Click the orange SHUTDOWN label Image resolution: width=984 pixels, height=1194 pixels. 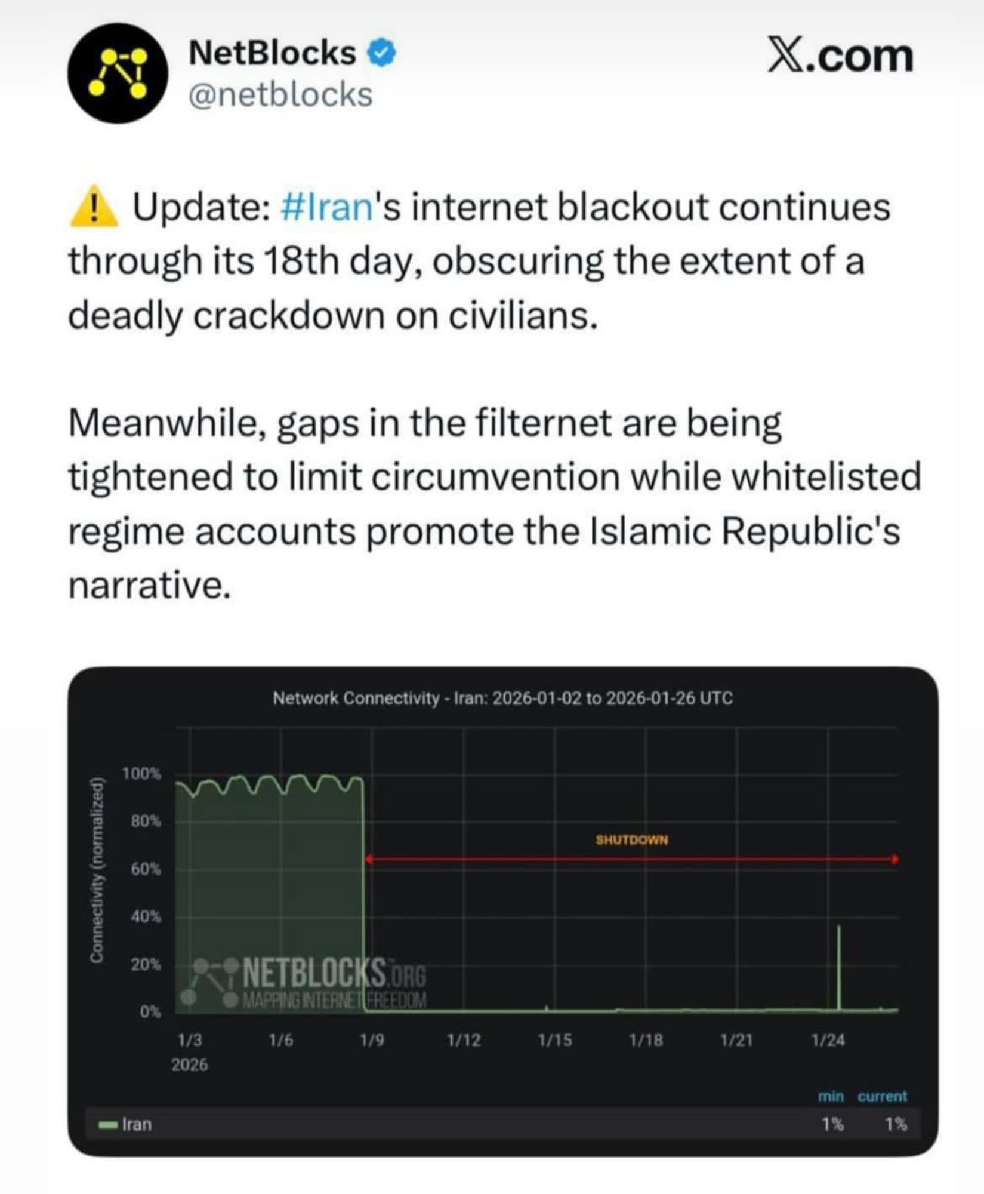click(x=631, y=840)
